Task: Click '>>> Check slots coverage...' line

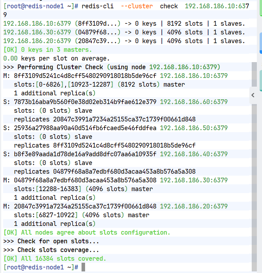Action: [51, 250]
